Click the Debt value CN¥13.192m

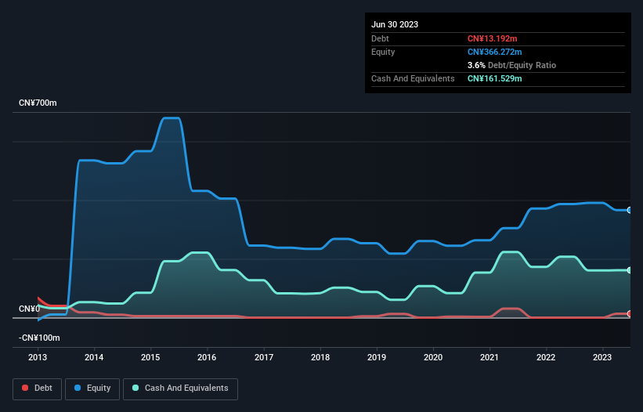(492, 38)
